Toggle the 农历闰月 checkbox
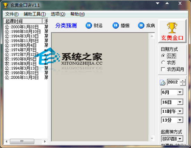This screenshot has width=191, height=148. click(163, 69)
